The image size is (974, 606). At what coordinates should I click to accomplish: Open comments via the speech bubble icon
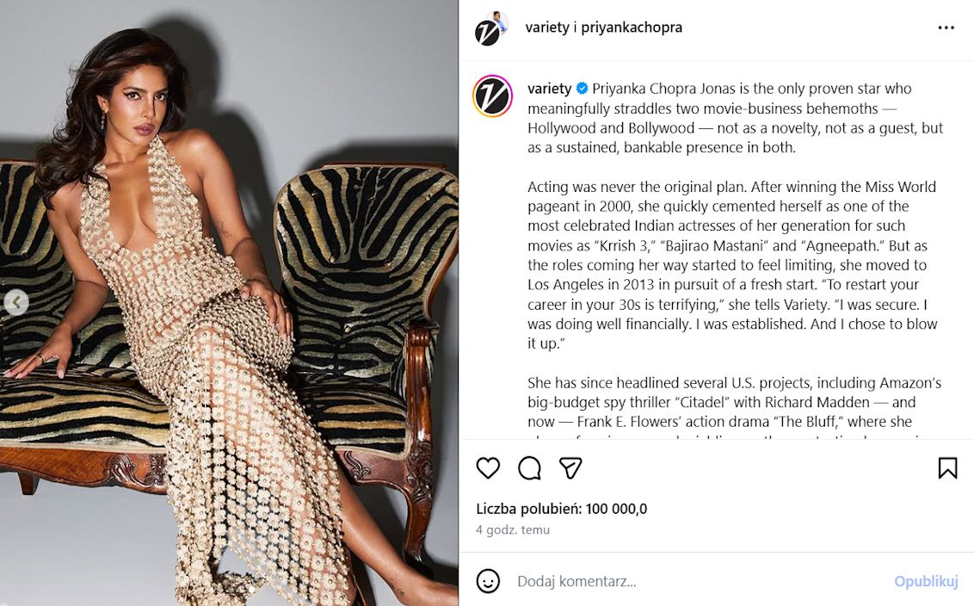[529, 468]
